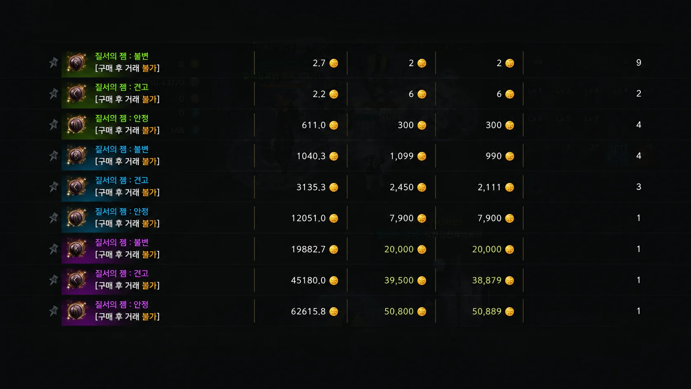The width and height of the screenshot is (691, 389).
Task: Select purple 질서의 젬 : 불변 gem icon
Action: pyautogui.click(x=76, y=249)
